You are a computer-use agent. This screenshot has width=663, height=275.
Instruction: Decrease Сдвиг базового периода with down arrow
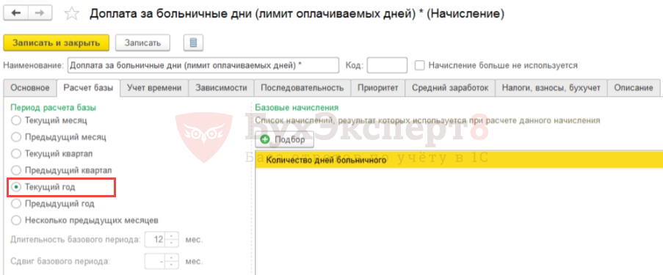[x=171, y=265]
